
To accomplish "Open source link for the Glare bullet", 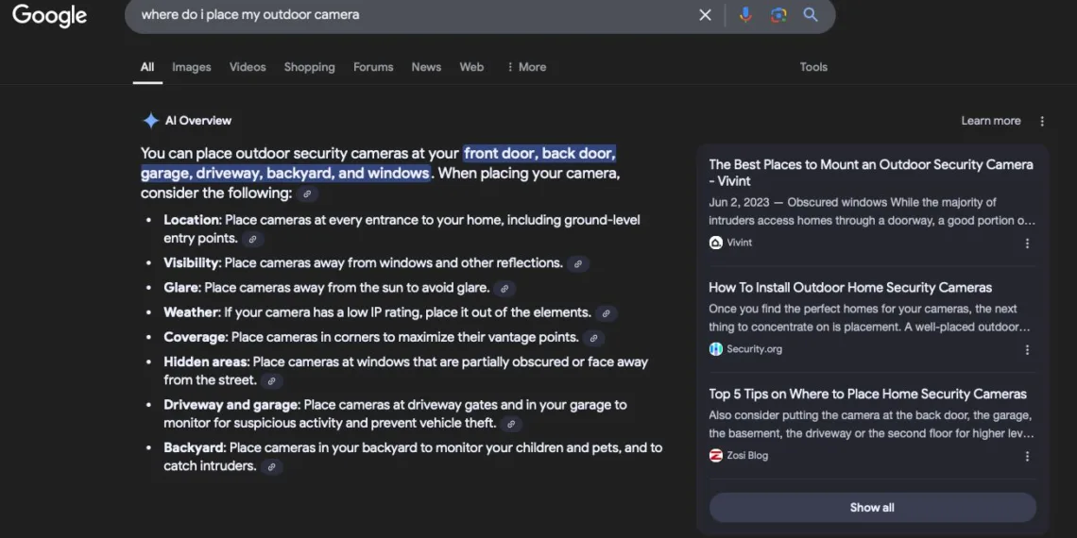I will (504, 289).
